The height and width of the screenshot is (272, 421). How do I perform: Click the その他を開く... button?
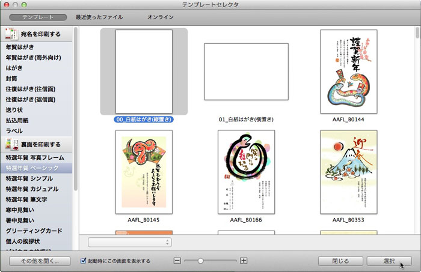coord(39,261)
